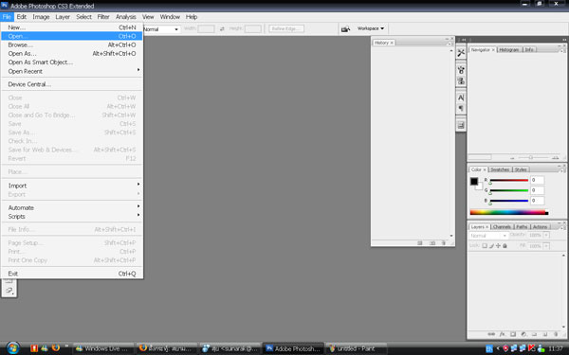The height and width of the screenshot is (355, 569).
Task: Click the red R slider in Color panel
Action: click(x=509, y=180)
